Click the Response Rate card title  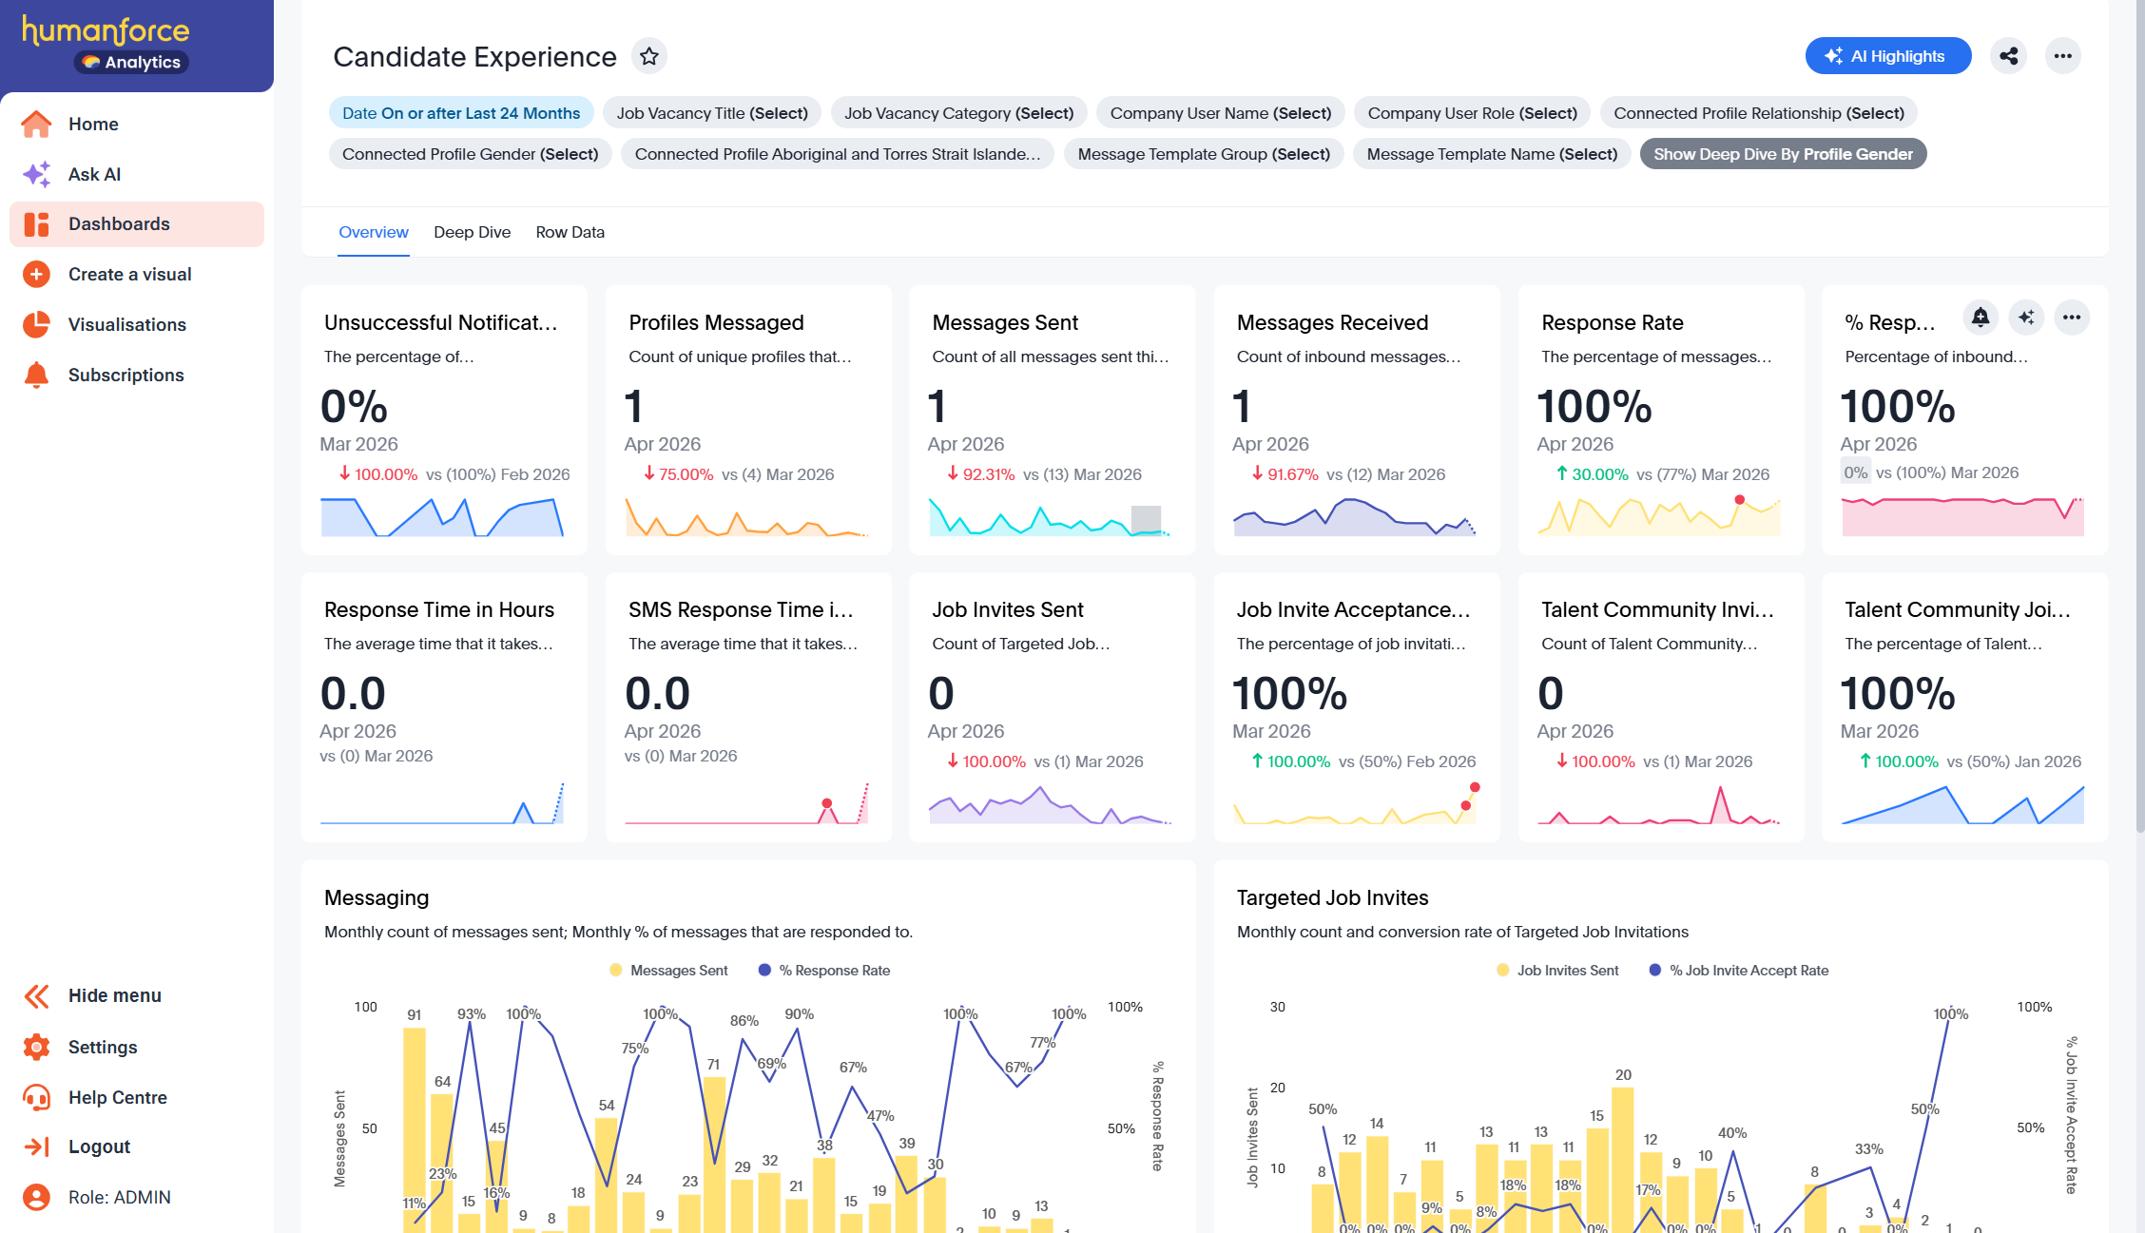point(1613,323)
